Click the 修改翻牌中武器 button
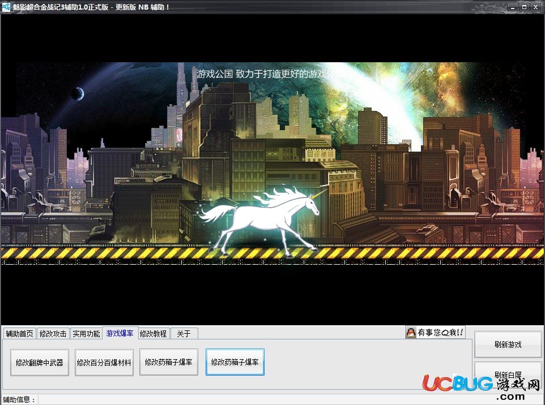The image size is (545, 405). 40,363
